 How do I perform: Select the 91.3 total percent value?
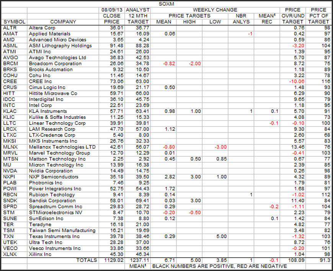[x=325, y=260]
